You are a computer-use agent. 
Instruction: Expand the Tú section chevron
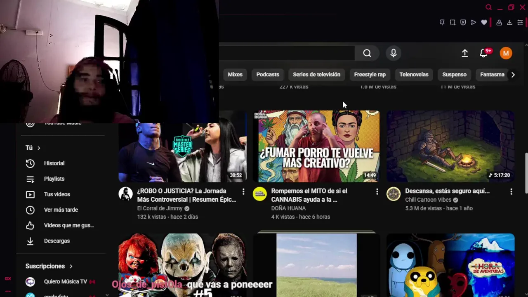point(39,148)
